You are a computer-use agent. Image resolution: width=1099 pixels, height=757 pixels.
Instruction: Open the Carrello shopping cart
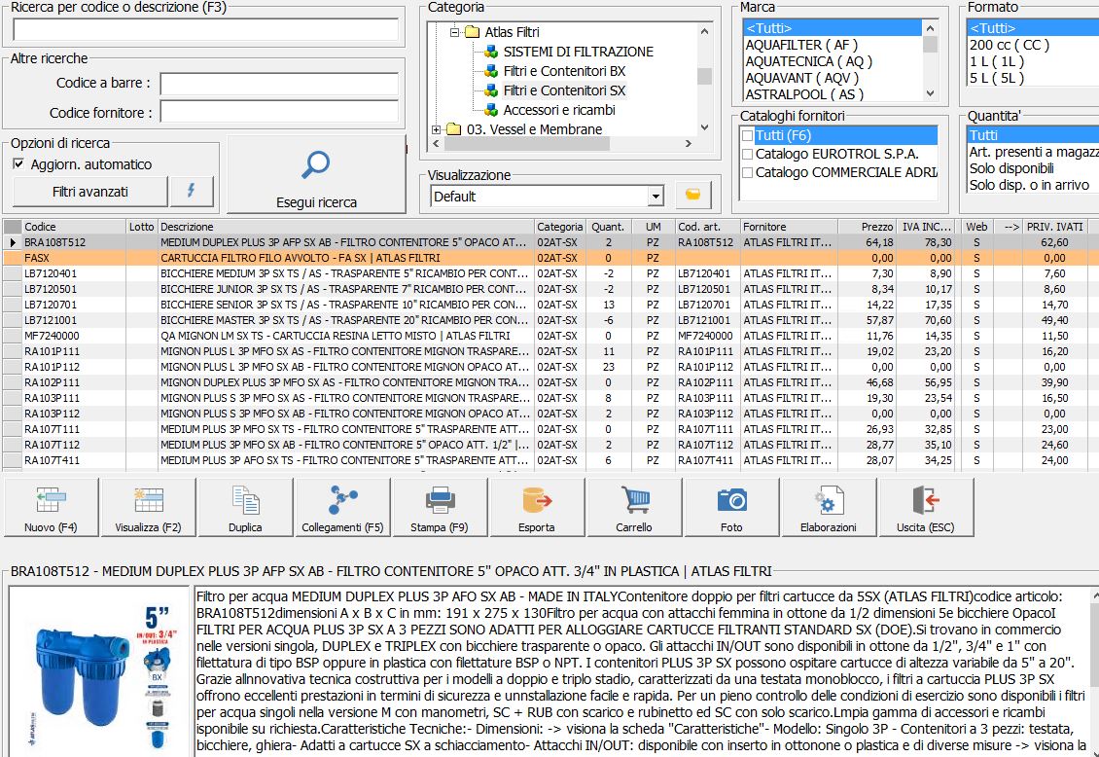634,507
